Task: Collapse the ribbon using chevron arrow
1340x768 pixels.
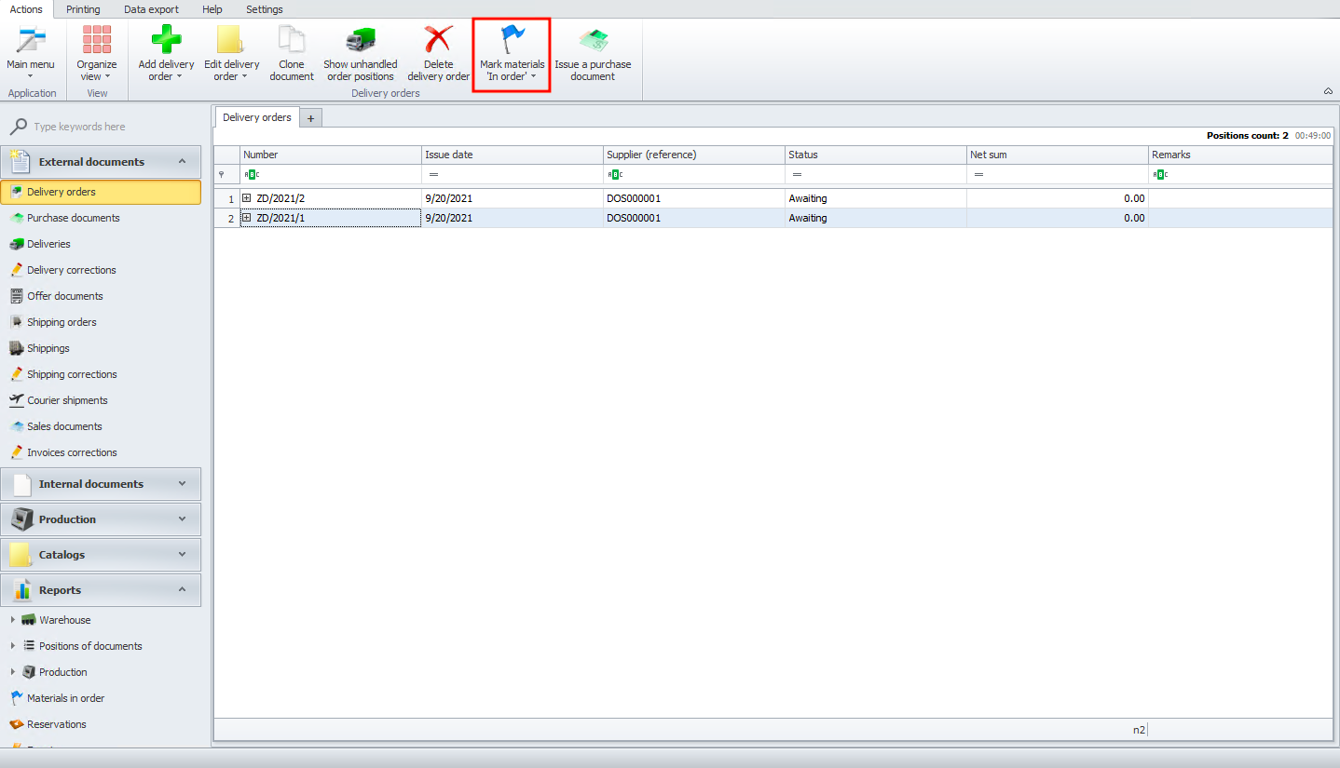Action: coord(1328,91)
